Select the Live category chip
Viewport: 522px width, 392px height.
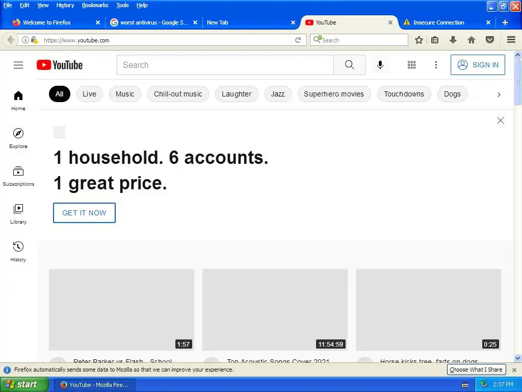tap(89, 94)
